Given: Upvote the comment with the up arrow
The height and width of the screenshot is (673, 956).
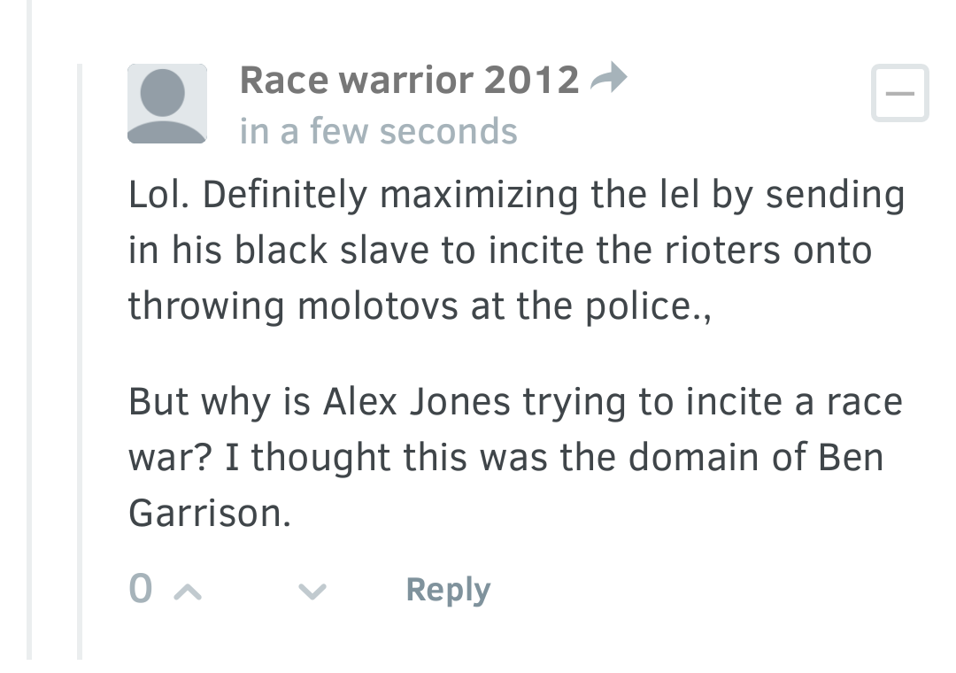Looking at the screenshot, I should pos(186,591).
